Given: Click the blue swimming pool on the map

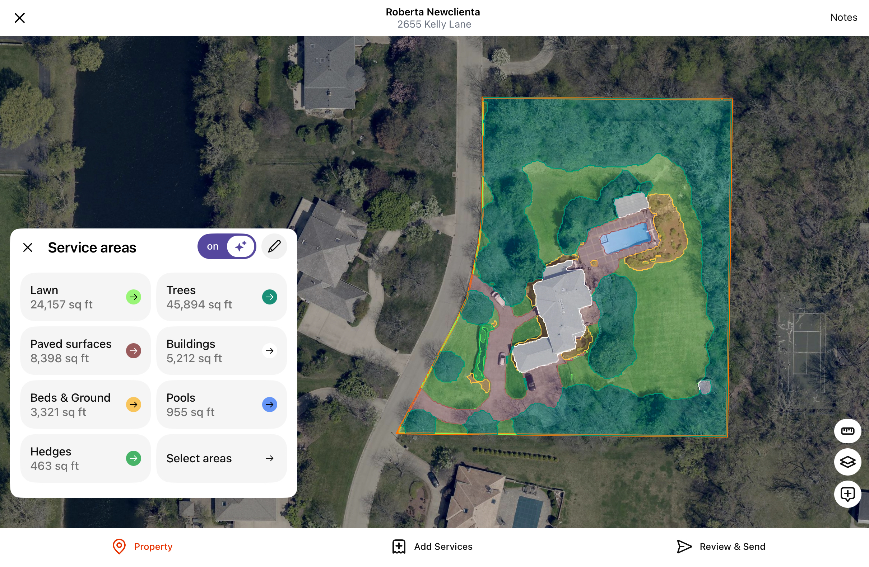Looking at the screenshot, I should (627, 239).
